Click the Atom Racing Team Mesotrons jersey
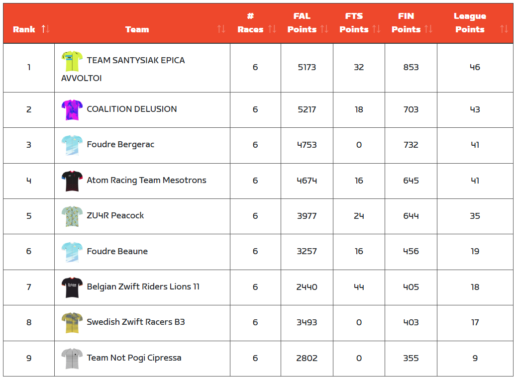The height and width of the screenshot is (379, 517). (72, 181)
